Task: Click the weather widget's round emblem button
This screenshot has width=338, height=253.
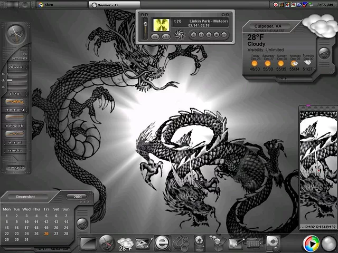Action: tap(324, 53)
